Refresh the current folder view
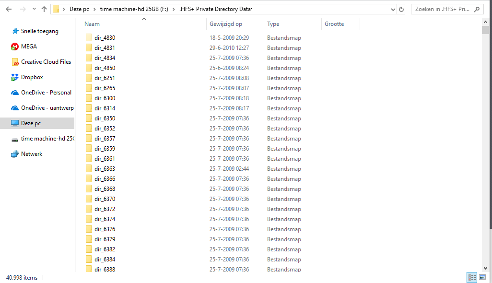492x283 pixels. pyautogui.click(x=401, y=10)
